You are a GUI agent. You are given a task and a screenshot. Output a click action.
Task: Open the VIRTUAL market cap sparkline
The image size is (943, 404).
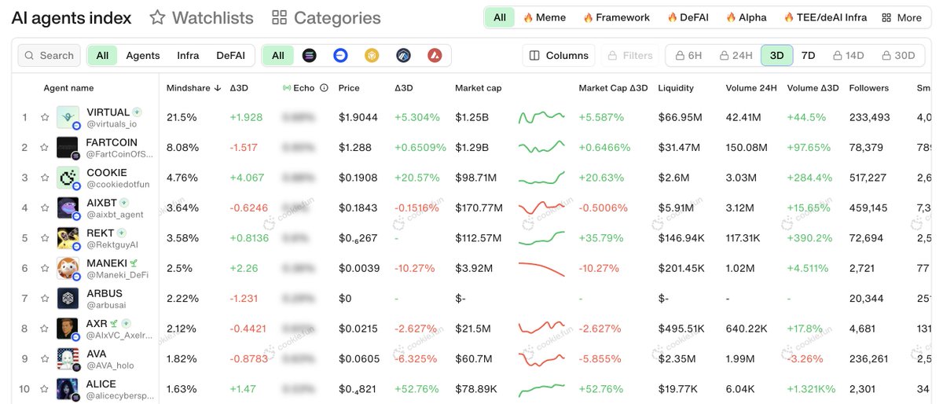[541, 117]
